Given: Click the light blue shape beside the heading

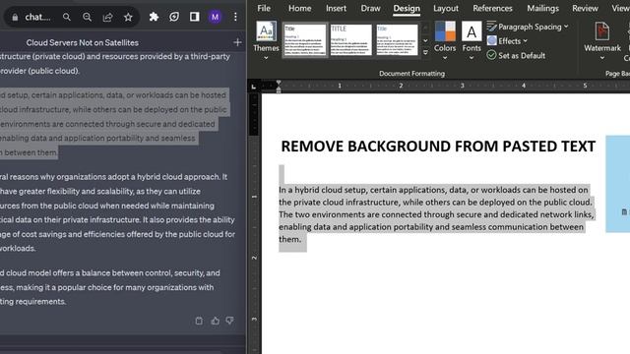Looking at the screenshot, I should point(618,184).
